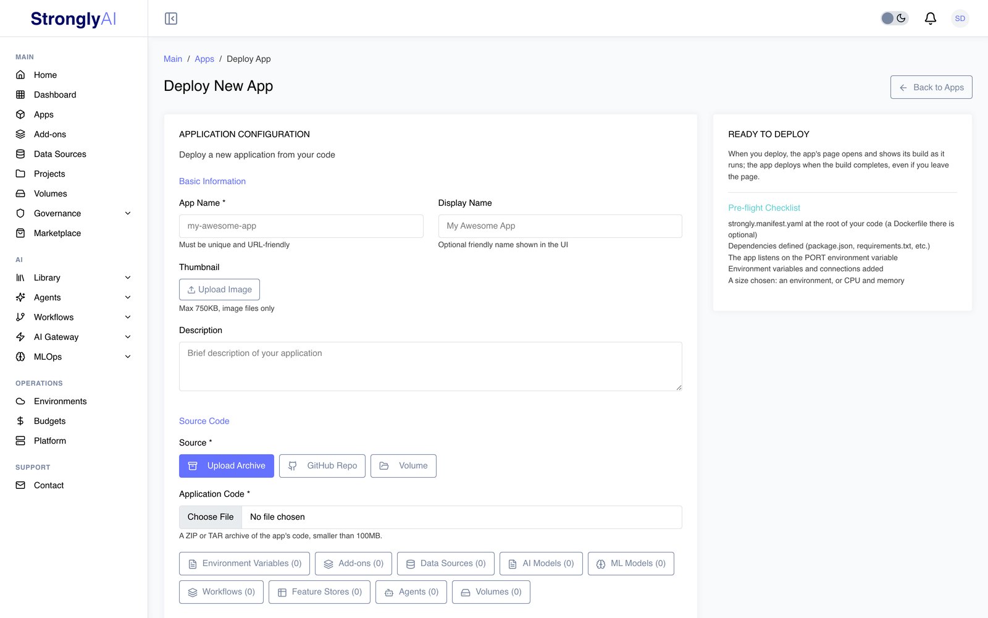Viewport: 988px width, 618px height.
Task: Click the Marketplace bag icon
Action: point(20,233)
